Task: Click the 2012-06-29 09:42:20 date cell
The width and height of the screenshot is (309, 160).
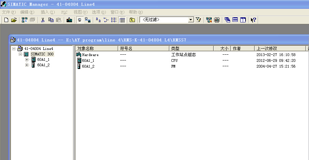Action: pos(276,60)
